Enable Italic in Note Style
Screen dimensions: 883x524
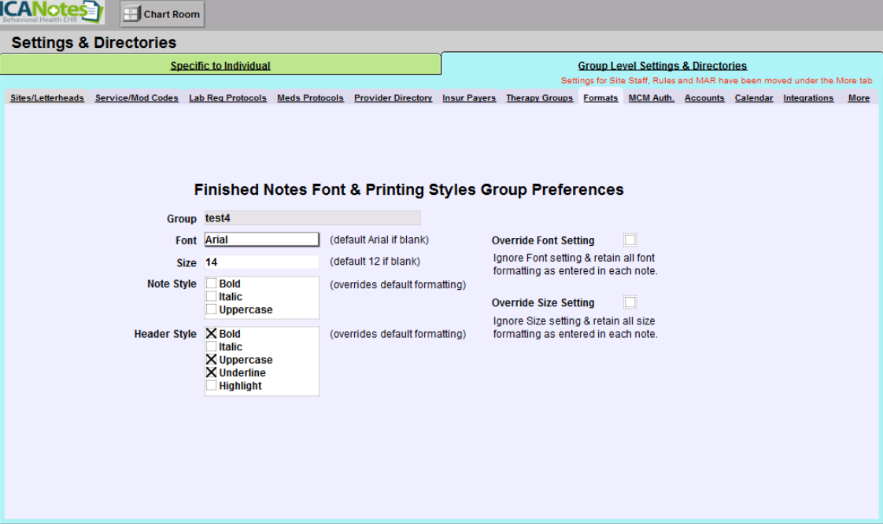[x=212, y=296]
